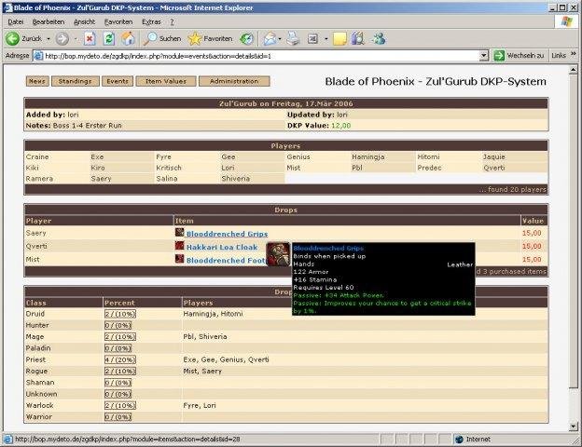The height and width of the screenshot is (447, 582).
Task: Click the Back (Zurück) arrow icon
Action: [x=13, y=39]
